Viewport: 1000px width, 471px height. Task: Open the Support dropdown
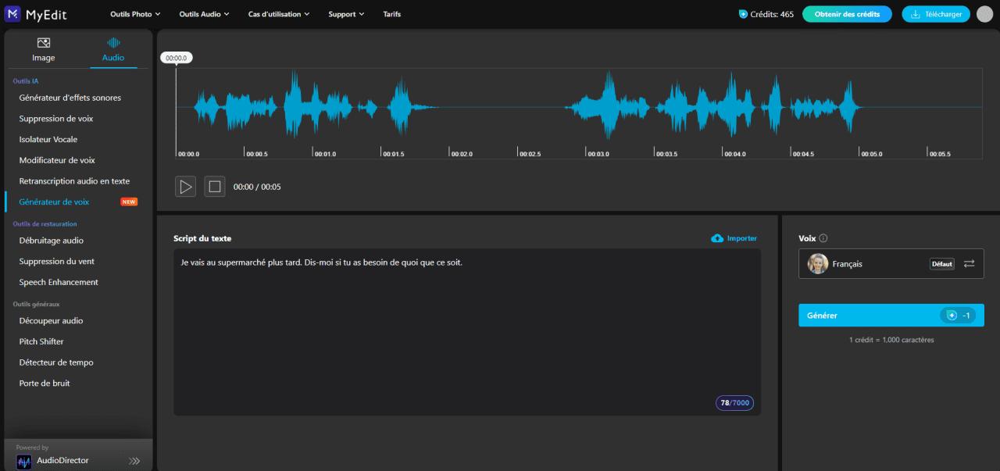346,14
